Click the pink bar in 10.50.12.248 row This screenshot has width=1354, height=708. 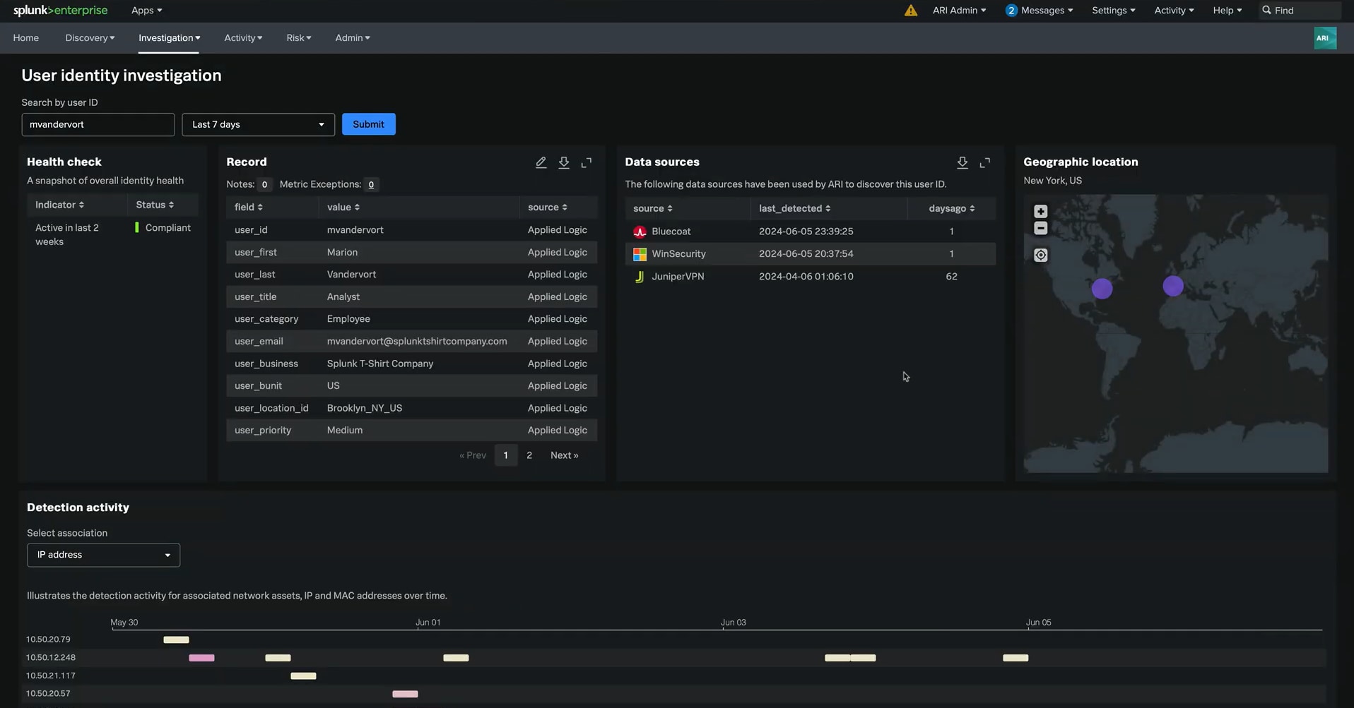tap(201, 658)
